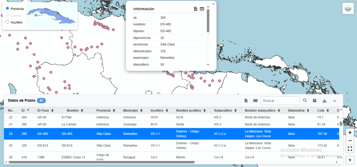This screenshot has height=167, width=357.
Task: Collapse the Datos de Pozos panel
Action: pos(335,101)
